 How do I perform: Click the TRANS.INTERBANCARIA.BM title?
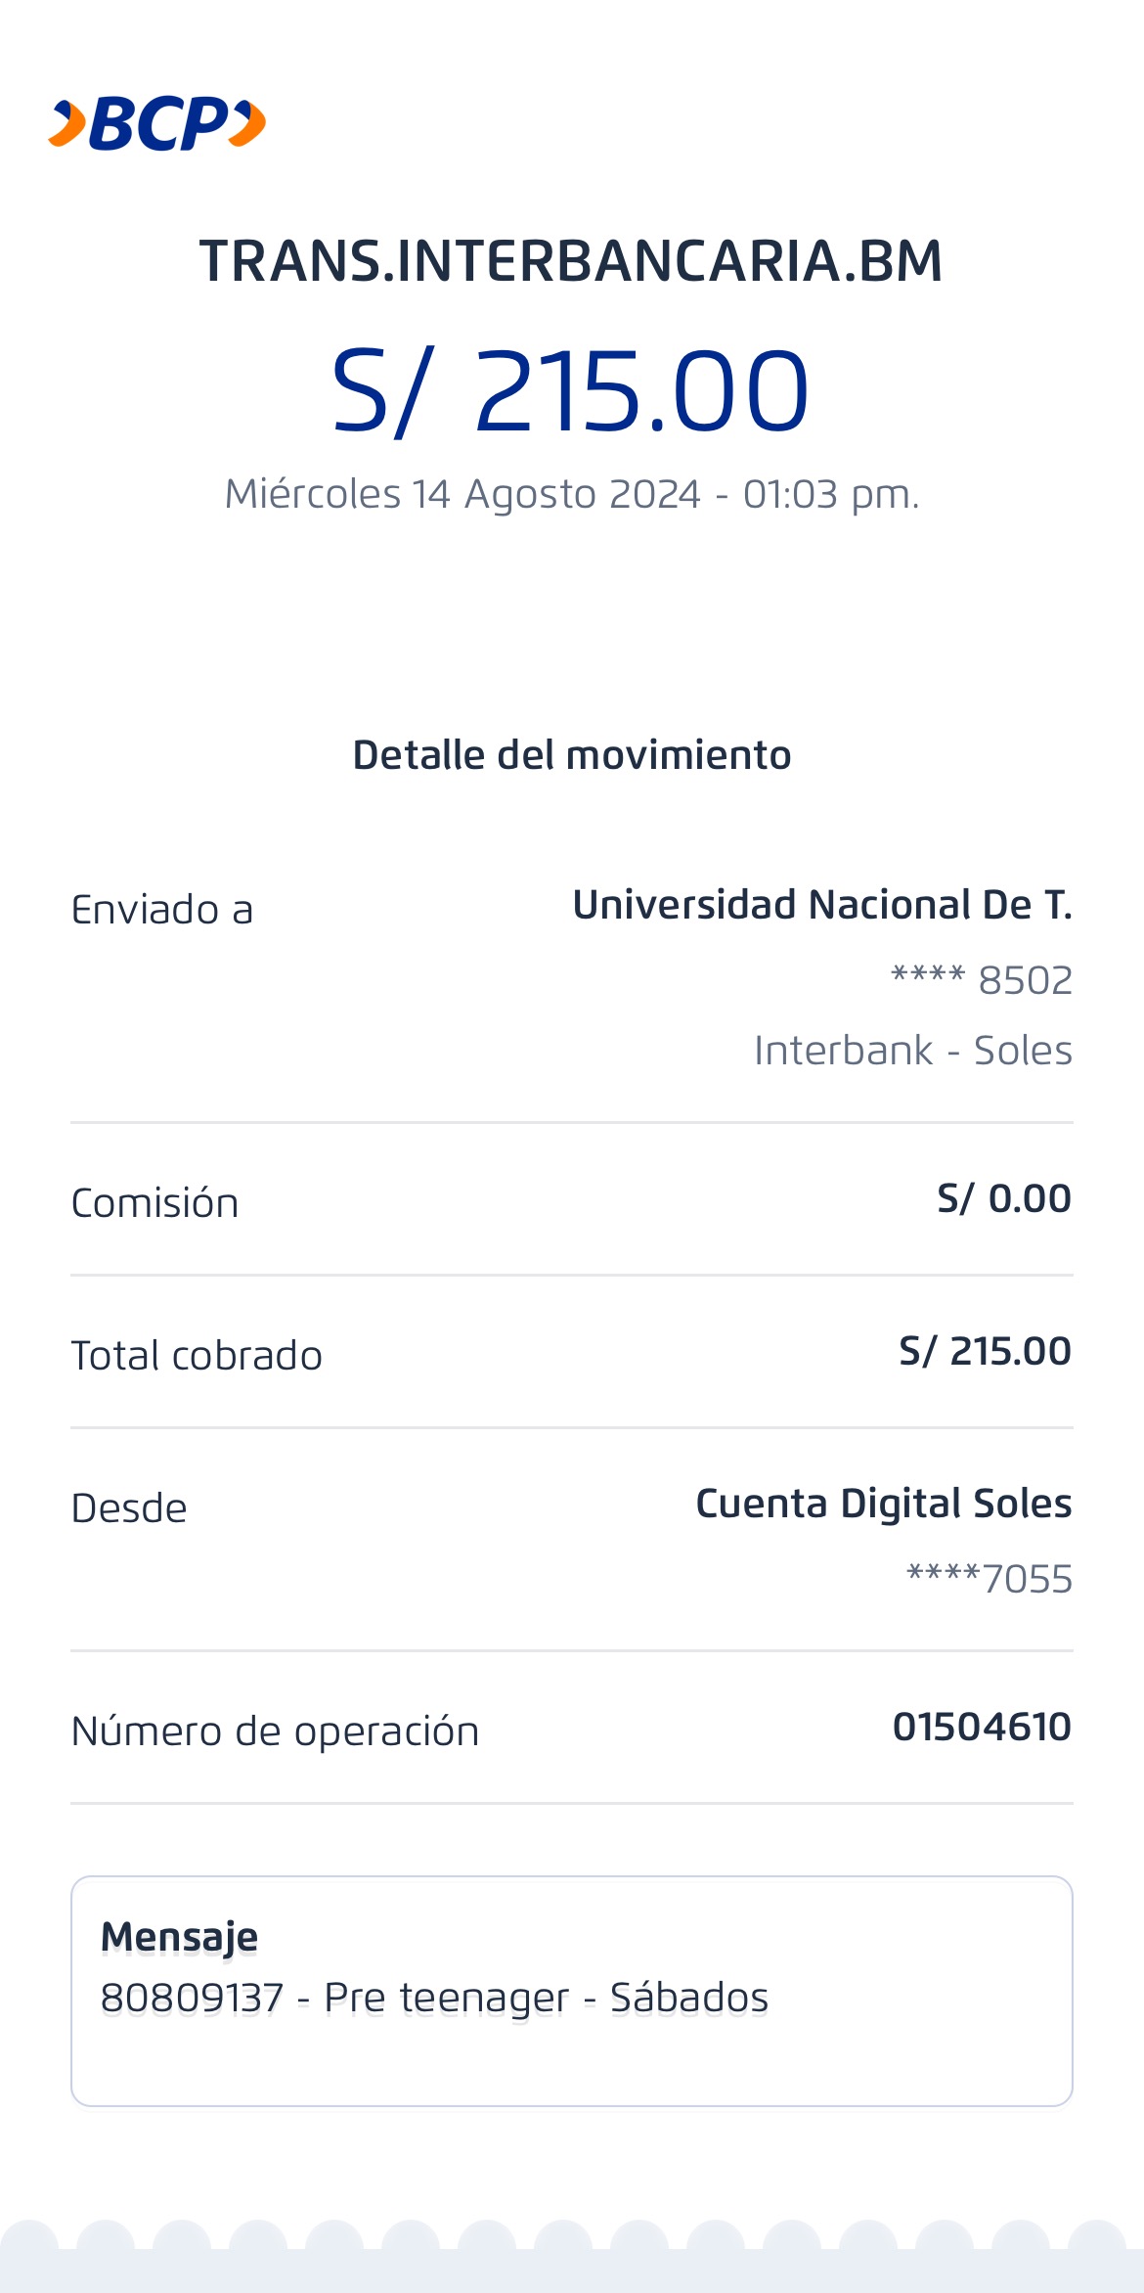coord(571,262)
